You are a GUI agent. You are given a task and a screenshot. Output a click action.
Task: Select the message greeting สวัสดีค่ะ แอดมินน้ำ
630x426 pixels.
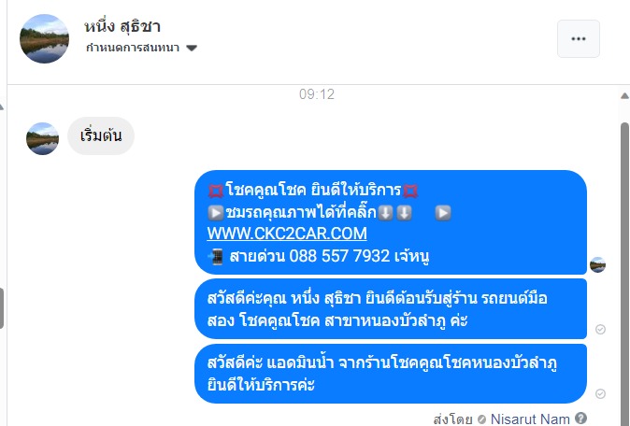coord(391,374)
